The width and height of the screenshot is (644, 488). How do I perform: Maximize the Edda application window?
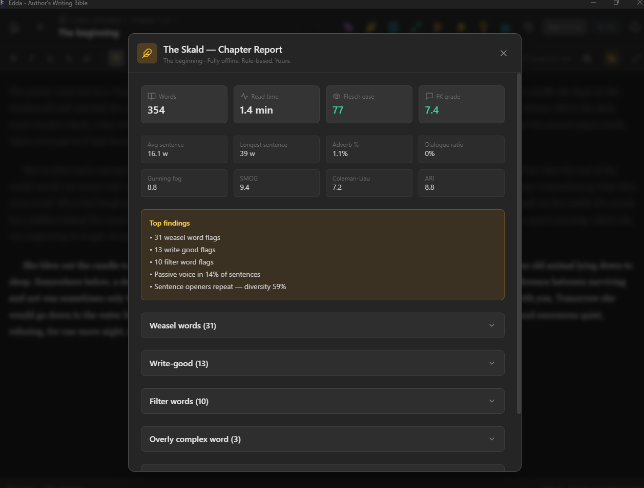coord(616,3)
